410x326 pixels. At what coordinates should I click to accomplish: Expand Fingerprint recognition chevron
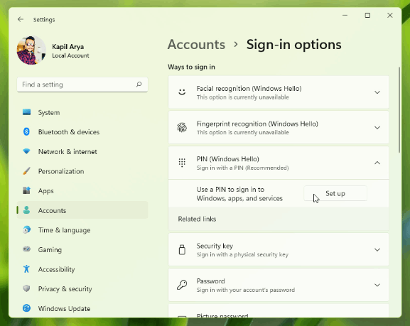(377, 128)
